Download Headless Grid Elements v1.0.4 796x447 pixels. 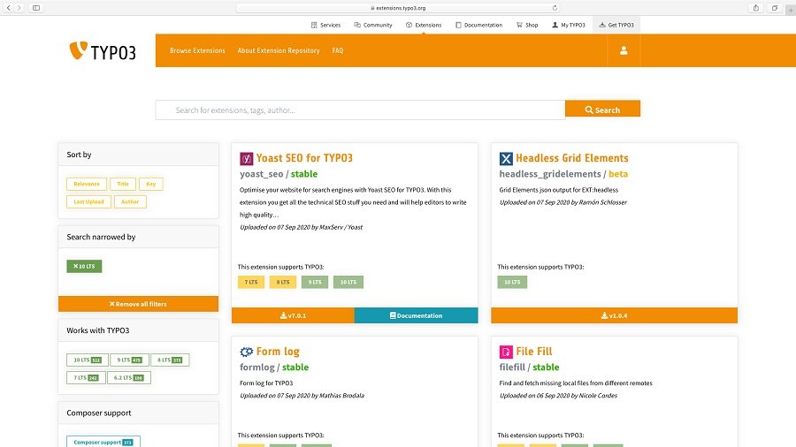(615, 315)
